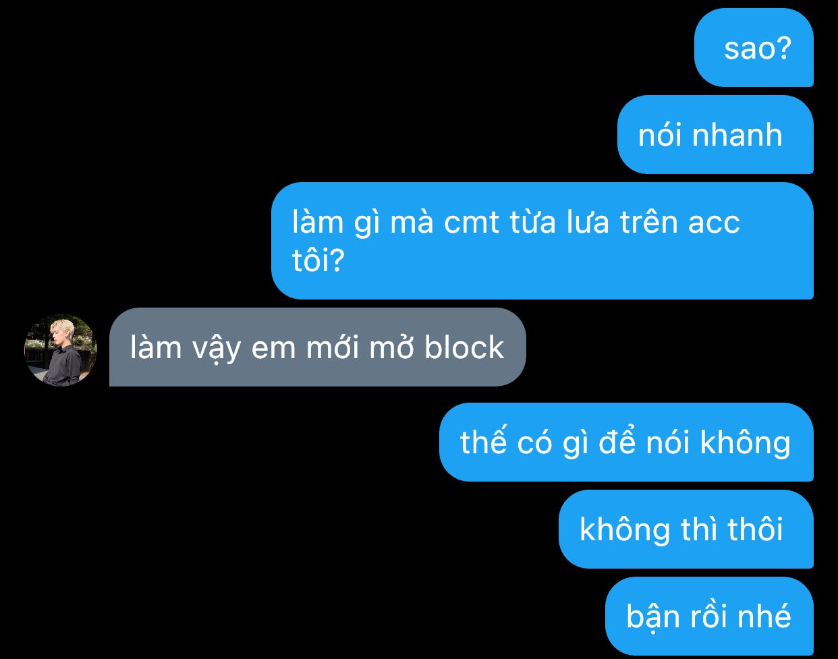
Task: Click the word 'block' in the gray bubble
Action: (x=464, y=347)
